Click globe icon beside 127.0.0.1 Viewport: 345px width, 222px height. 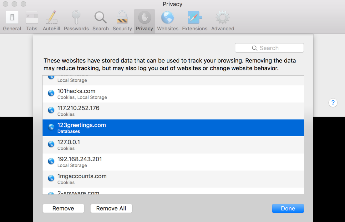coord(51,144)
